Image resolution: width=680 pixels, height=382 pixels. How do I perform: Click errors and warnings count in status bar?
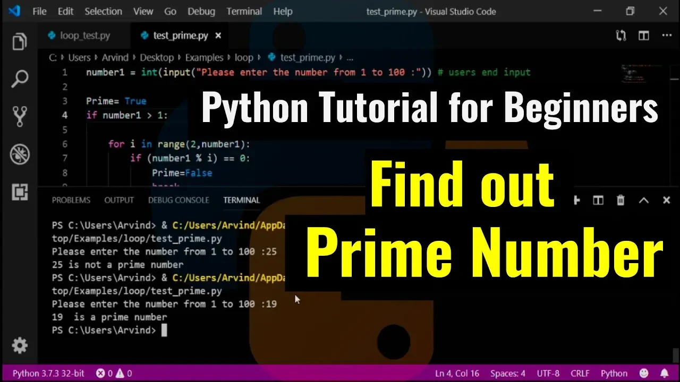click(x=114, y=373)
